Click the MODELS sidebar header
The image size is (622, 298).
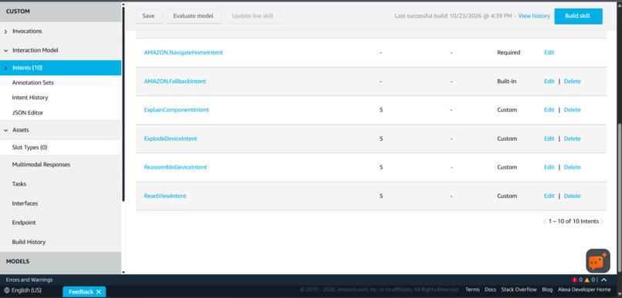(x=61, y=261)
